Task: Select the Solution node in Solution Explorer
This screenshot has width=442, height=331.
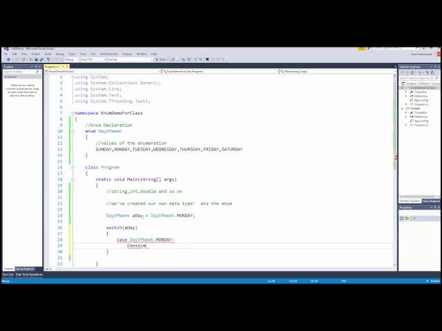Action: pyautogui.click(x=420, y=83)
